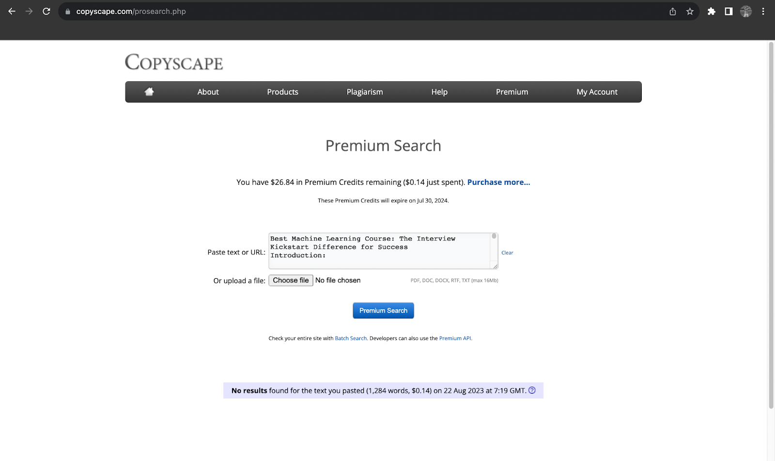Click the Clear link beside the textbox

click(x=507, y=253)
